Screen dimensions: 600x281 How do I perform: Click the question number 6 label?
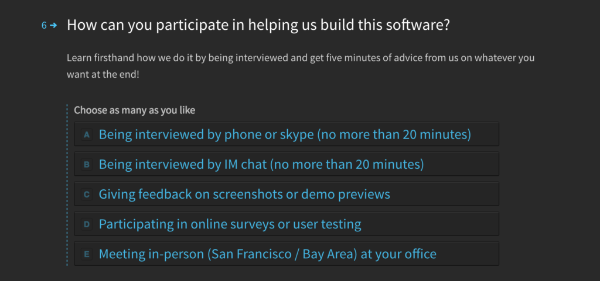pos(44,26)
